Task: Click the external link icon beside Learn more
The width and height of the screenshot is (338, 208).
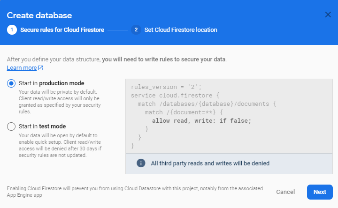Action: (x=40, y=68)
